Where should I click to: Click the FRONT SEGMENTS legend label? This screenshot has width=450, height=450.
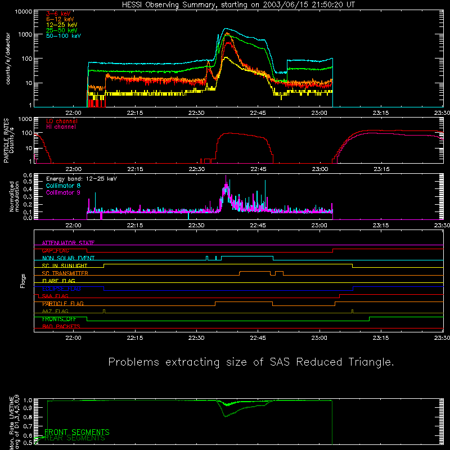coord(77,432)
